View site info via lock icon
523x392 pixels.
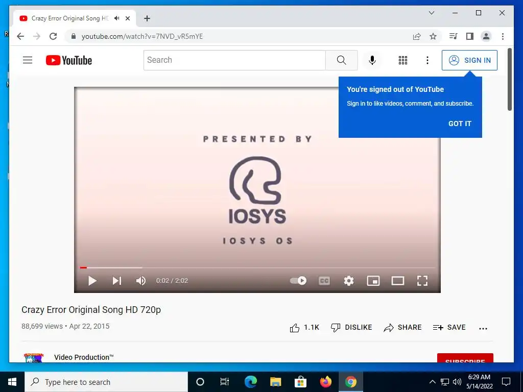click(x=74, y=36)
